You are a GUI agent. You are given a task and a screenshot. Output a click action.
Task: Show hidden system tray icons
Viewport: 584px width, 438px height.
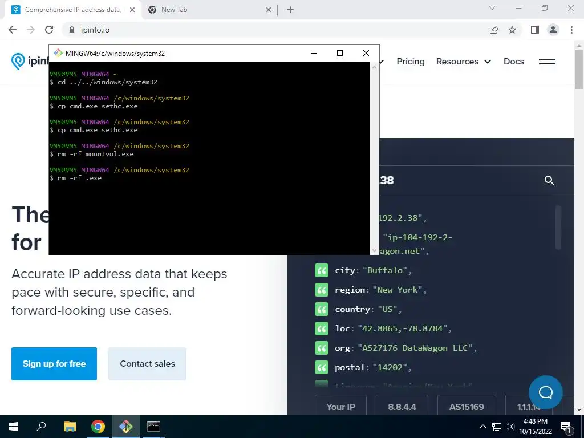pos(482,427)
